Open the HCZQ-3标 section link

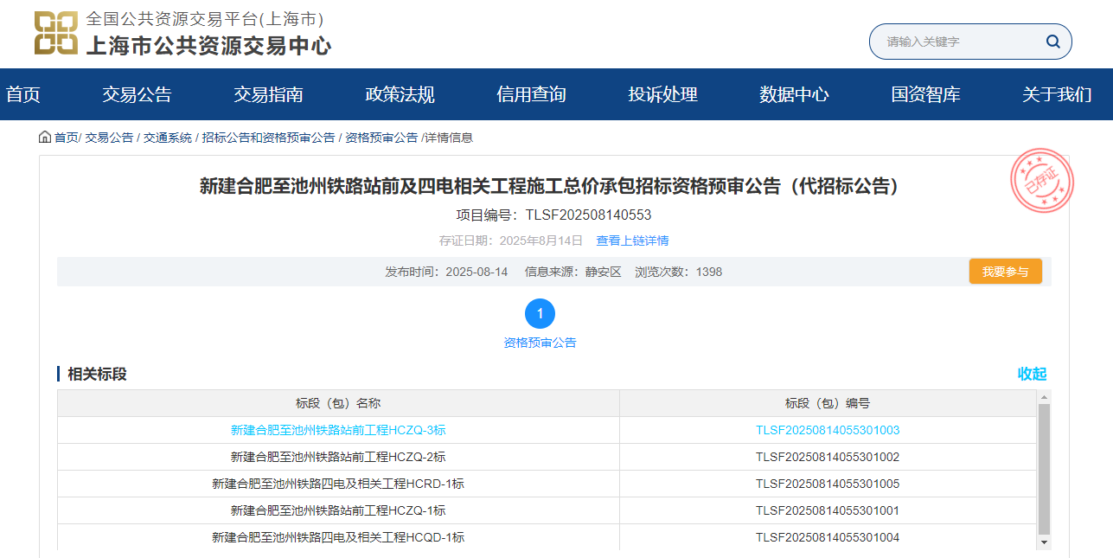click(338, 430)
